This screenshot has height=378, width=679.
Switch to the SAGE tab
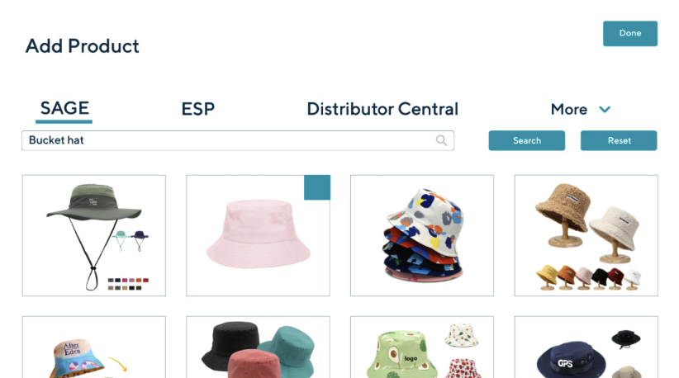(64, 108)
